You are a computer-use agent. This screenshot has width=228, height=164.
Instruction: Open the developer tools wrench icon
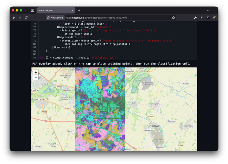[x=195, y=18]
